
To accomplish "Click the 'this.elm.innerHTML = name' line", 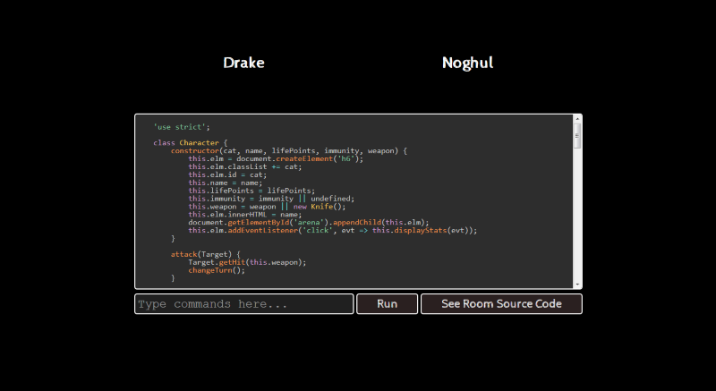I will coord(245,215).
